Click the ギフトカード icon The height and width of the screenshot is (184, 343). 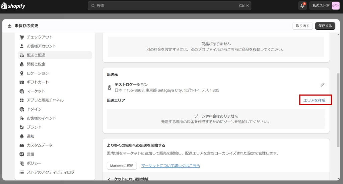(22, 82)
